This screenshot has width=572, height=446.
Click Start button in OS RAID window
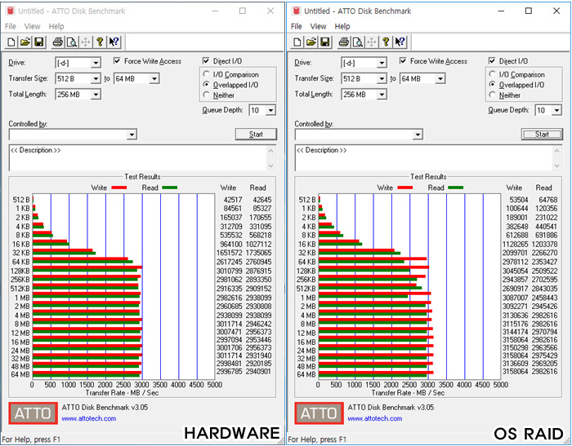point(542,135)
